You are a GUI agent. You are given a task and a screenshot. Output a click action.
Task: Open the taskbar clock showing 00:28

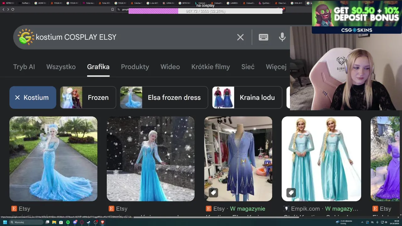click(x=394, y=222)
